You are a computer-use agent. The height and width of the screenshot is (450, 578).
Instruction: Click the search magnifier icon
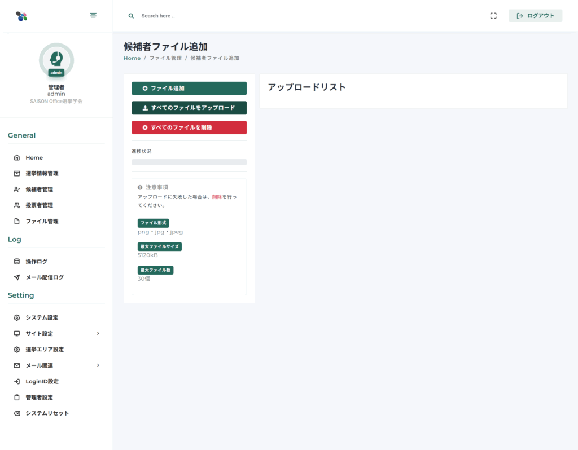click(131, 16)
